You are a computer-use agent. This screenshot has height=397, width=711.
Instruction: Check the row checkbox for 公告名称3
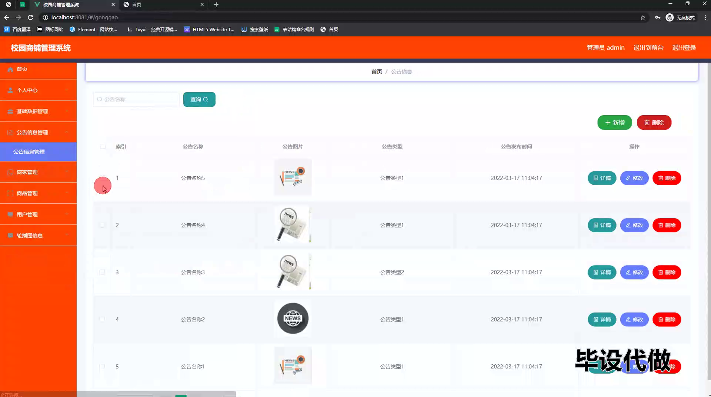click(102, 272)
